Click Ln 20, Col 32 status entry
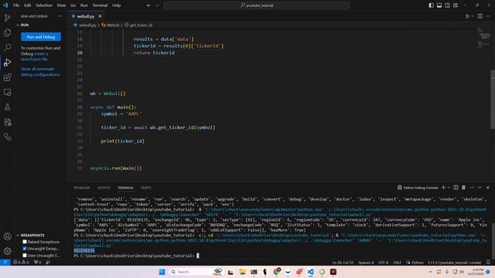 tap(343, 263)
